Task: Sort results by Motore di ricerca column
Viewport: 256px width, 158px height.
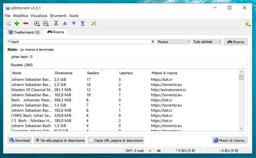Action: coord(194,73)
